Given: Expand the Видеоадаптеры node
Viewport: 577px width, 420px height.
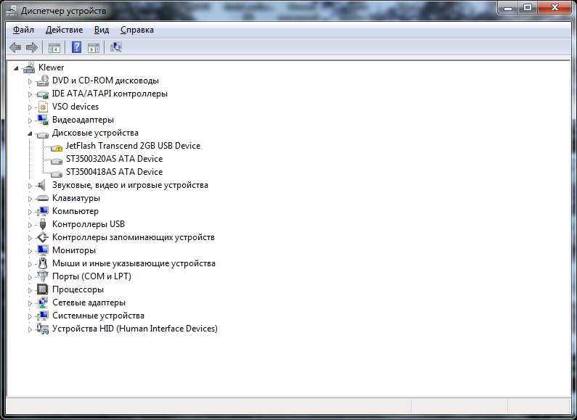Looking at the screenshot, I should pos(30,120).
